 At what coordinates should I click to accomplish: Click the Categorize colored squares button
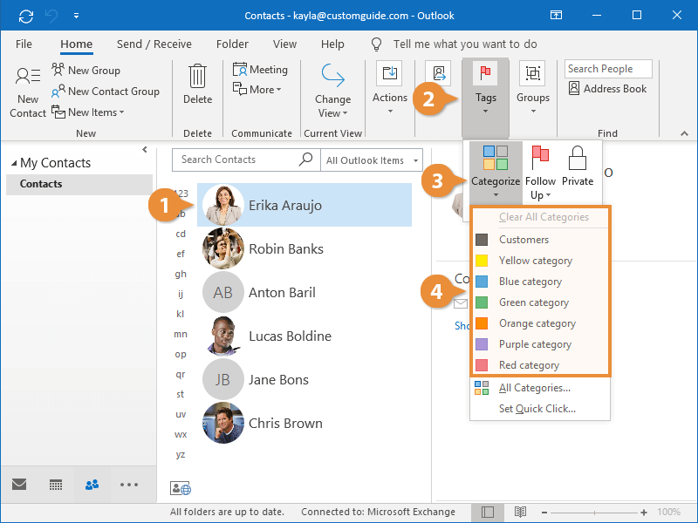(496, 171)
